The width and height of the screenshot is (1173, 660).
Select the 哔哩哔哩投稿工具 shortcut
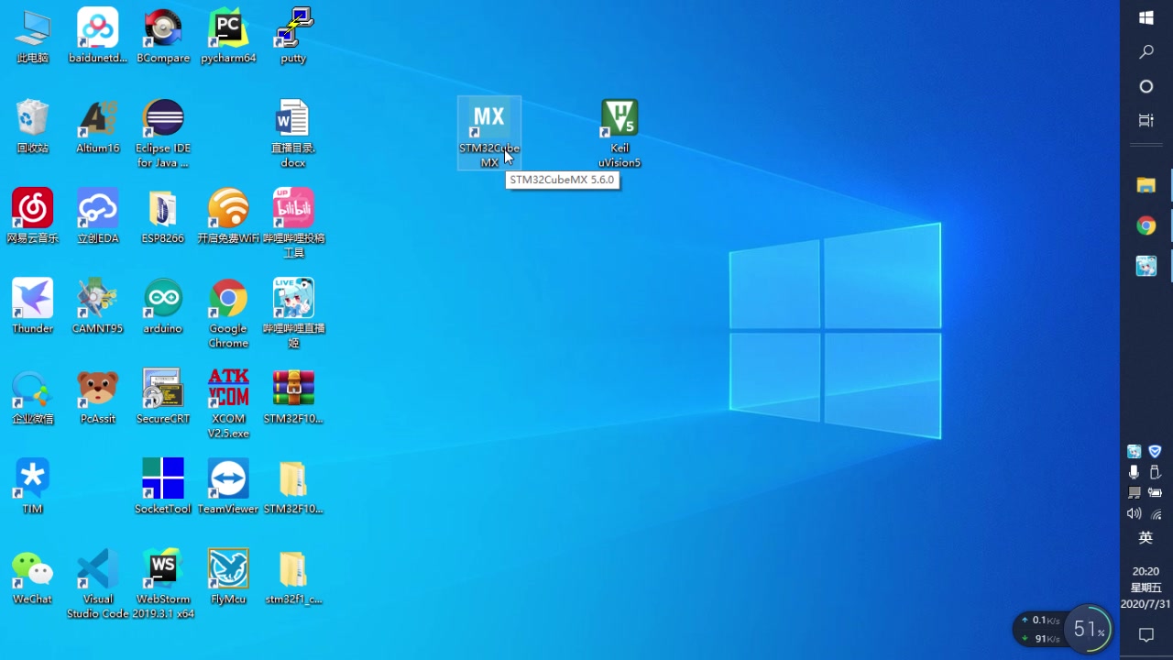click(293, 224)
